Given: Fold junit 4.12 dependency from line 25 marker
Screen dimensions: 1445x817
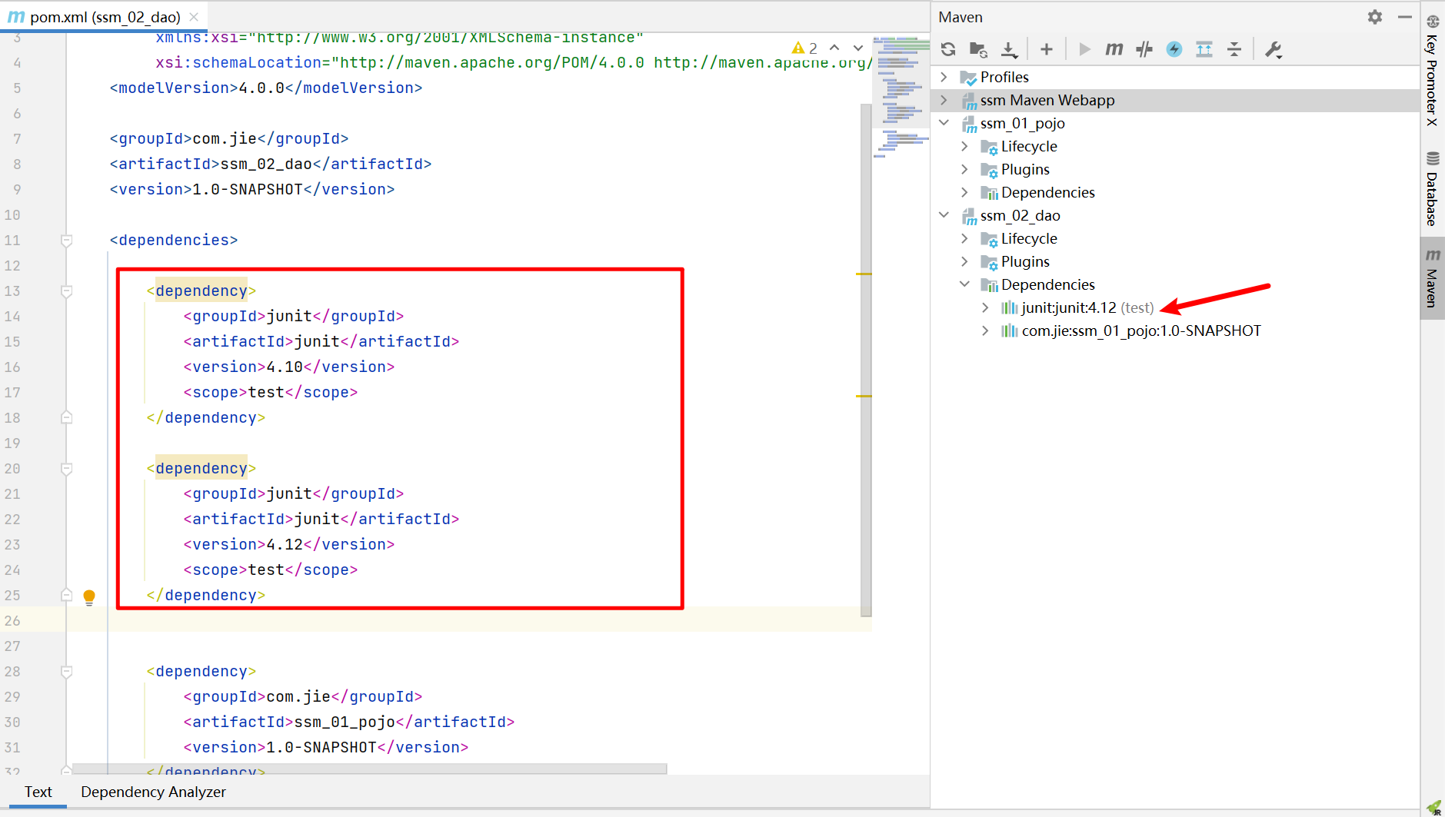Looking at the screenshot, I should (67, 595).
